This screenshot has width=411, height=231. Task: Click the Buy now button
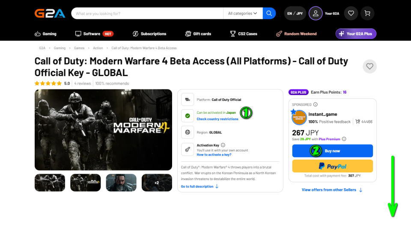pos(332,151)
